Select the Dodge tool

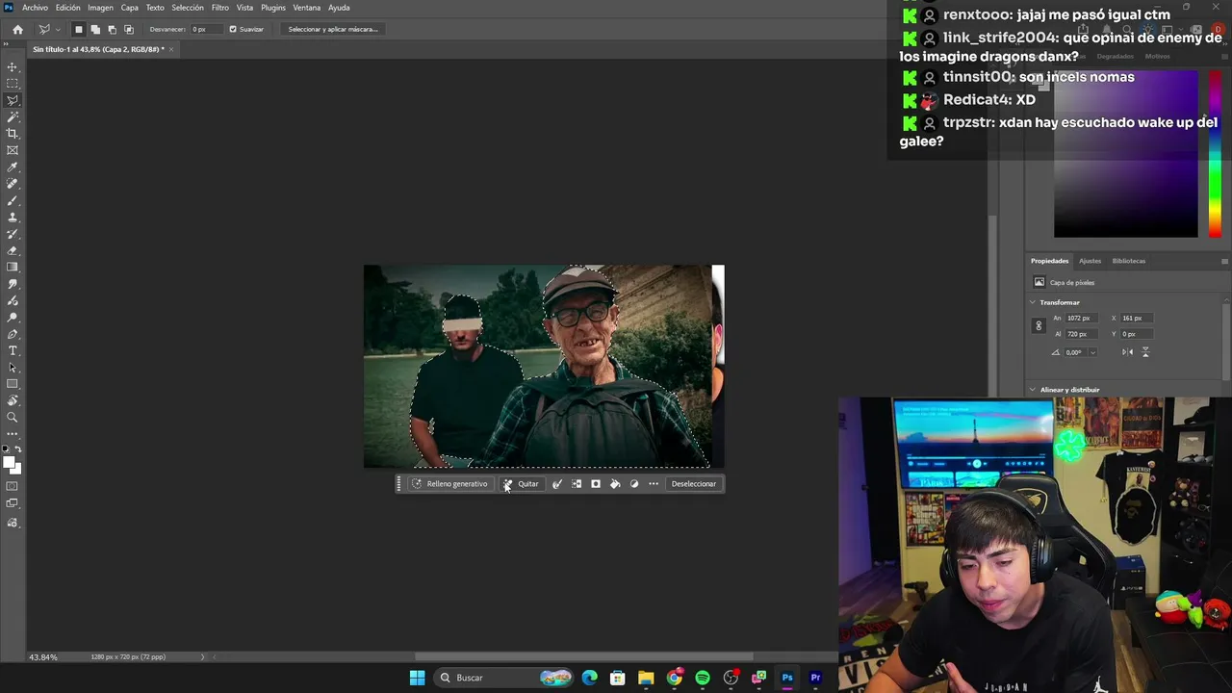click(x=13, y=318)
